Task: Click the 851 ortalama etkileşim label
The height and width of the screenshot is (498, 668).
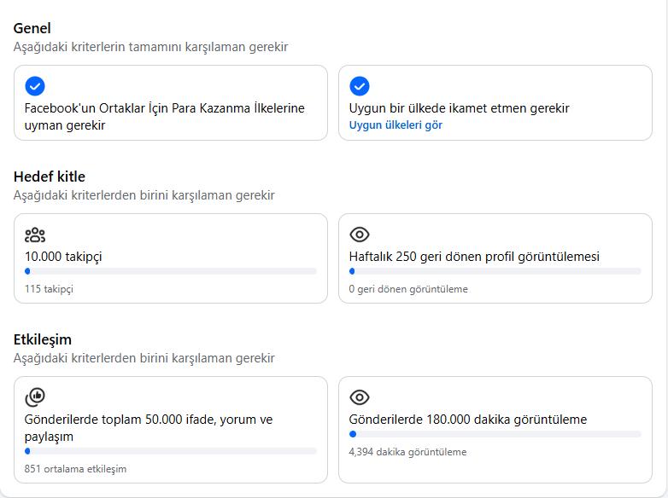Action: click(x=75, y=469)
